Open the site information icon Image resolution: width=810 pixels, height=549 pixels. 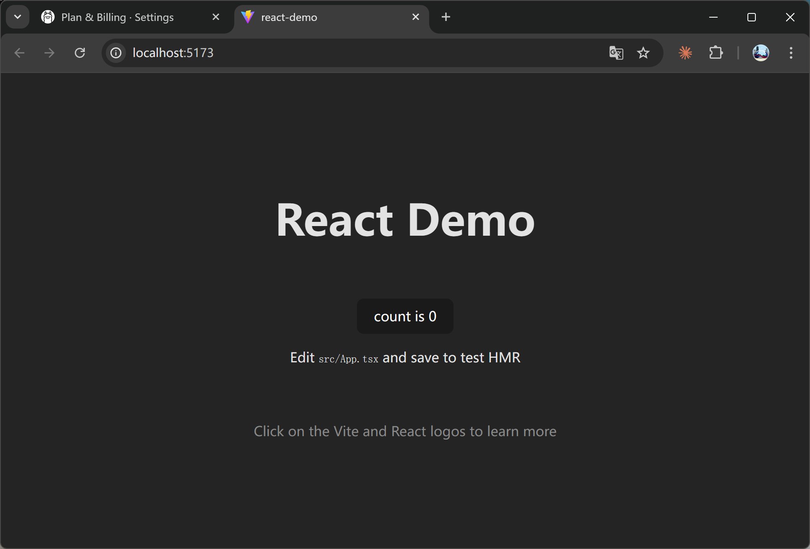click(x=116, y=53)
